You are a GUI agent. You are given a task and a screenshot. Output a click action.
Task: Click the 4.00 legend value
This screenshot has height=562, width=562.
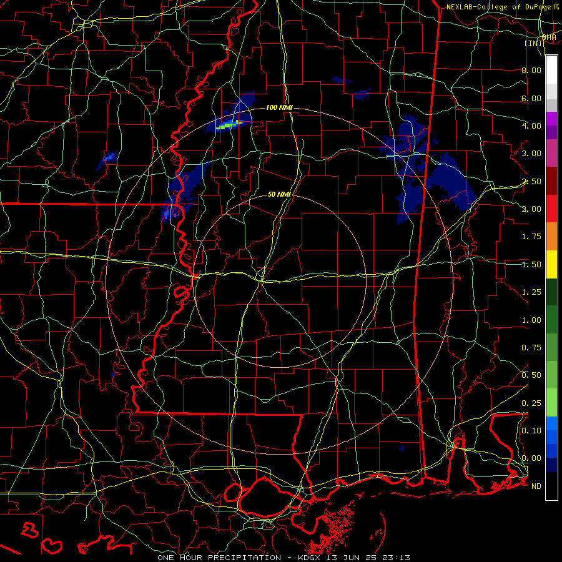tap(531, 126)
